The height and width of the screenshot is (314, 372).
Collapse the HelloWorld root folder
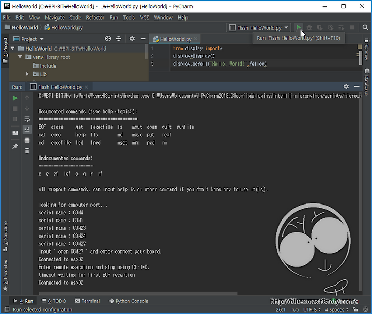coord(13,49)
